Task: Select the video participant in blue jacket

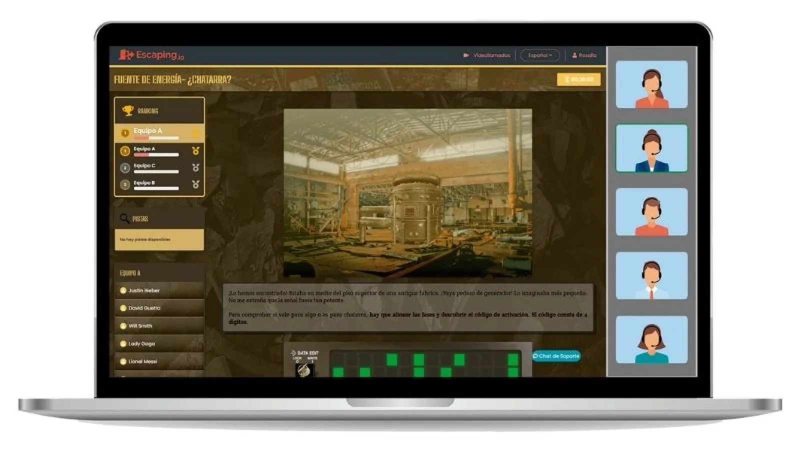Action: click(651, 148)
